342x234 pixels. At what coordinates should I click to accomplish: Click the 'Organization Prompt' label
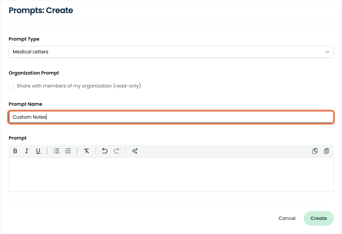[34, 73]
